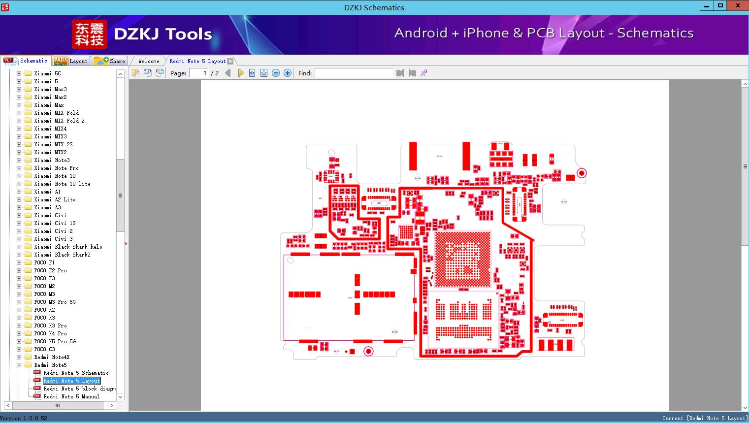Select the Xiaomi A2 Lite folder
This screenshot has width=749, height=423.
tap(55, 199)
